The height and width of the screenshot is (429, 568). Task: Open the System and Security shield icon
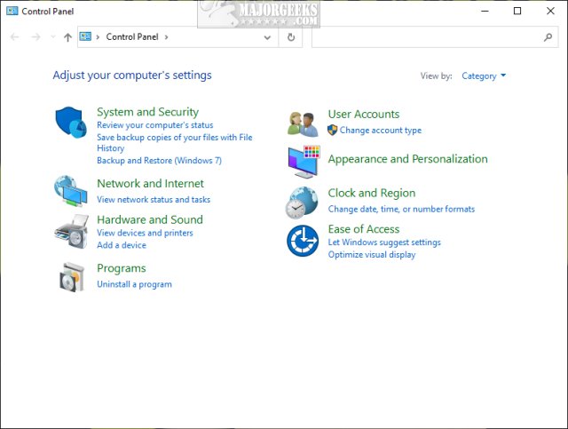(x=71, y=123)
